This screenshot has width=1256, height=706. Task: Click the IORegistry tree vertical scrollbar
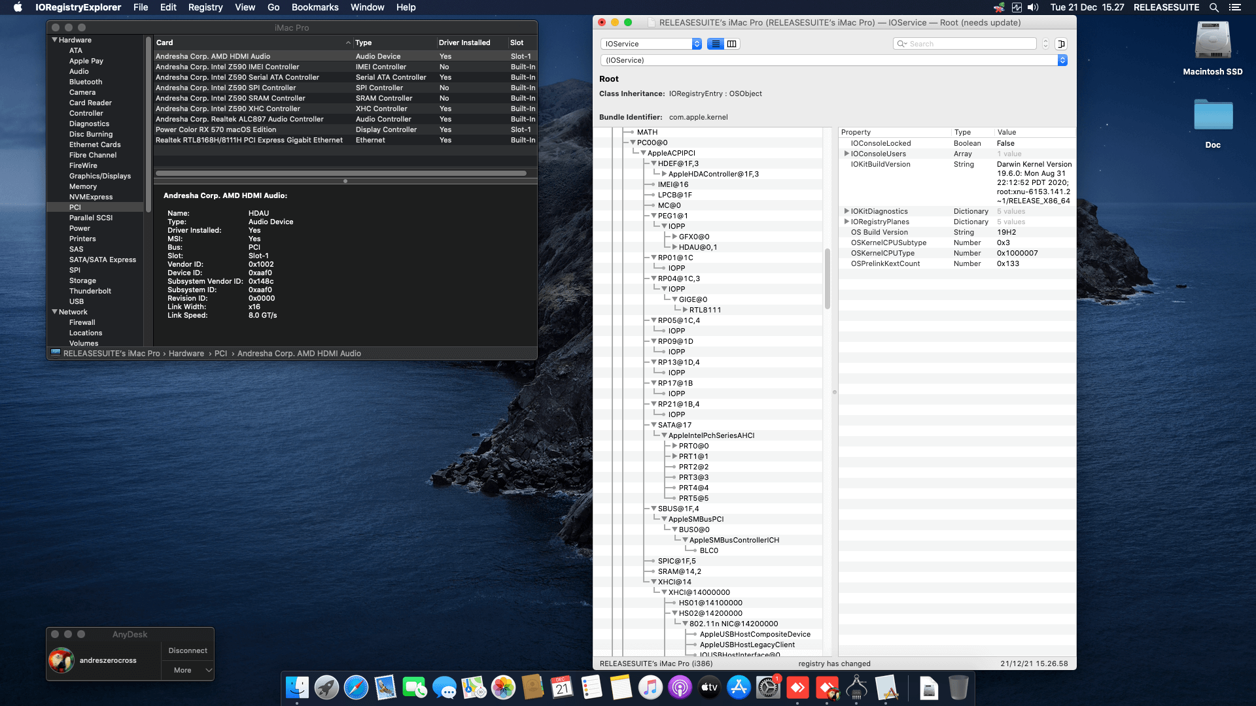click(827, 278)
